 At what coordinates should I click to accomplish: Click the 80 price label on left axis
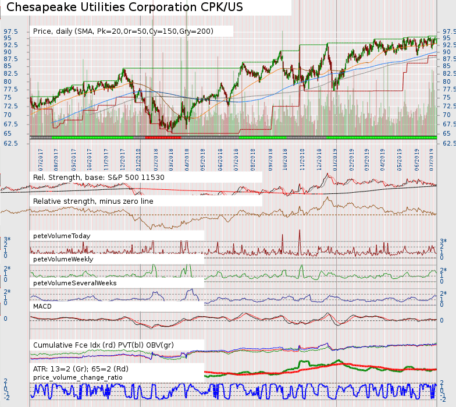coord(7,82)
